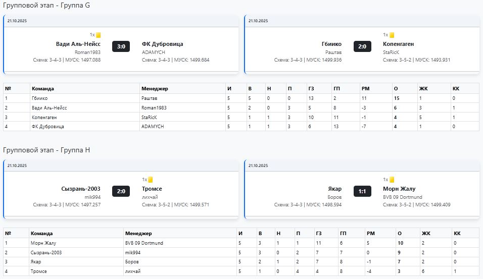Click yellow card icon above Копенгаген
Viewport: 483px width, 279px height.
[392, 35]
